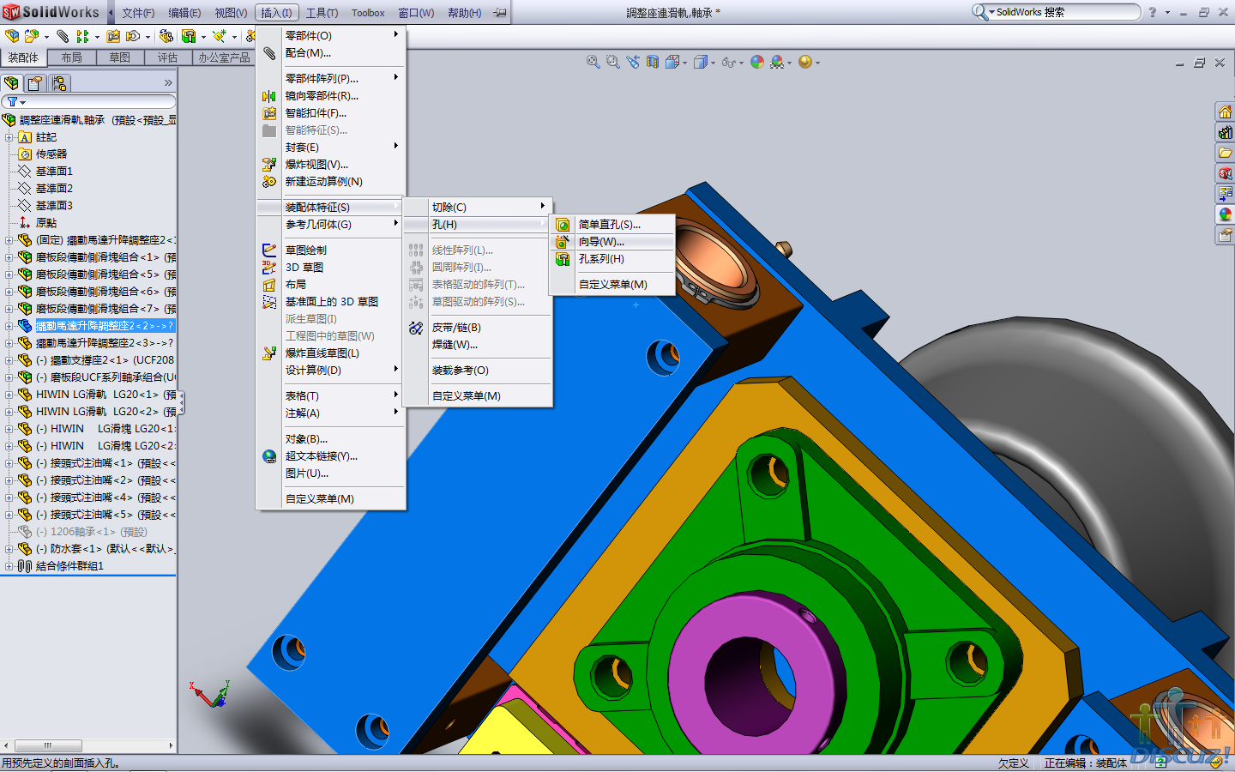
Task: Switch to the 办公室产品 tab
Action: click(x=224, y=57)
